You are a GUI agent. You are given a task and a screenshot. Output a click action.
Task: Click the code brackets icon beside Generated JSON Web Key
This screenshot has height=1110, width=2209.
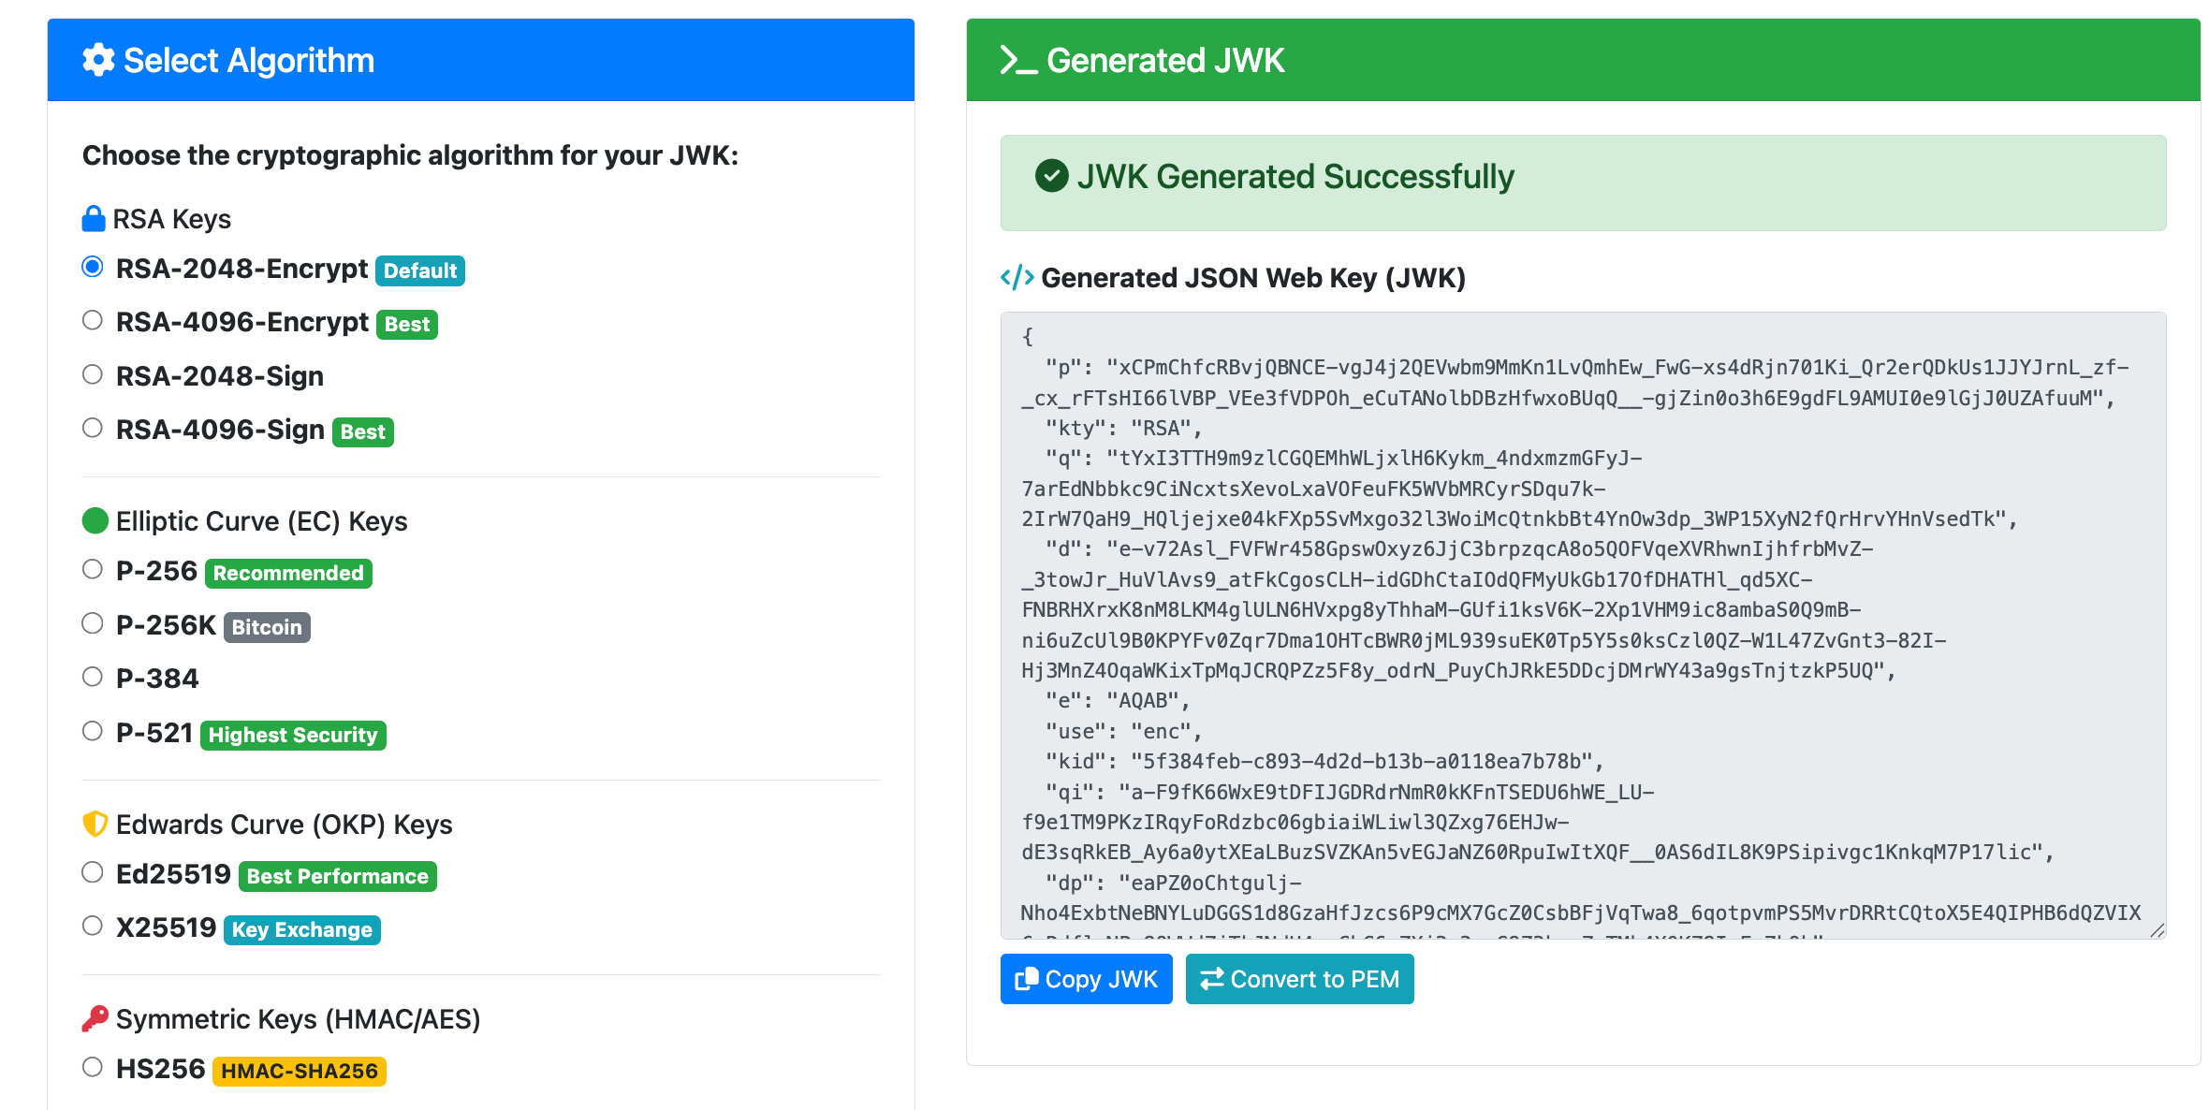click(x=1017, y=278)
